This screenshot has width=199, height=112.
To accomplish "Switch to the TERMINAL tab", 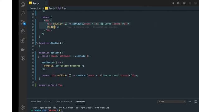I will (80, 102).
